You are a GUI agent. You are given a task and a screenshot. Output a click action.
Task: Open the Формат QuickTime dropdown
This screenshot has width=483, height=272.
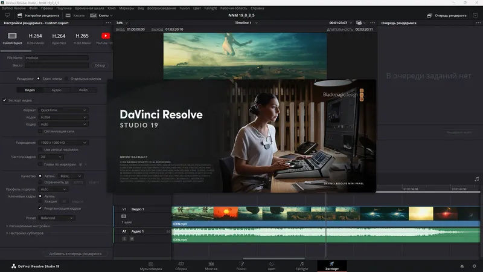[x=63, y=110]
